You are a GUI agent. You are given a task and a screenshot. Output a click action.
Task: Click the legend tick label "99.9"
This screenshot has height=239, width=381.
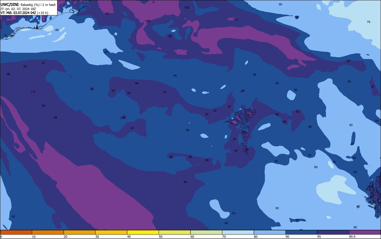pyautogui.click(x=352, y=237)
